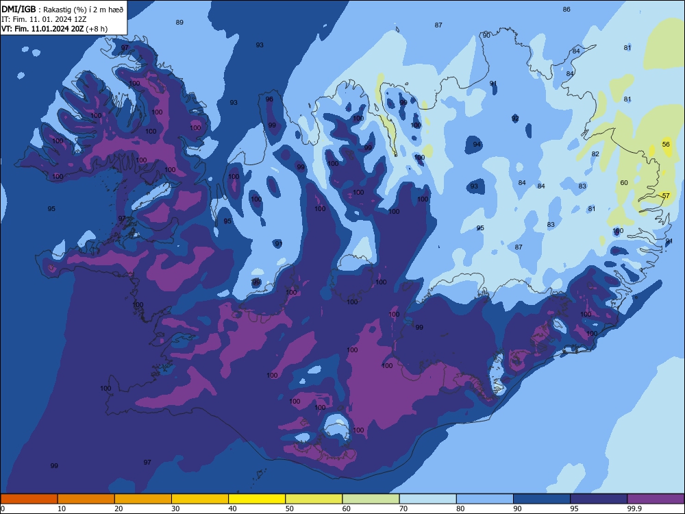Screen dimensions: 685x514
Task: Click the '82' humidity value on the map
Action: click(x=595, y=154)
